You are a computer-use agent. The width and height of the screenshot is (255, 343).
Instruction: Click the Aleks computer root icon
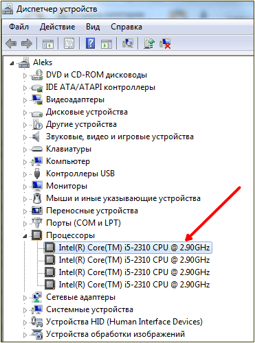point(24,62)
